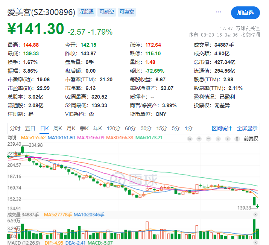Click the 可融资 tag
Image resolution: width=269 pixels, height=245 pixels.
point(106,12)
